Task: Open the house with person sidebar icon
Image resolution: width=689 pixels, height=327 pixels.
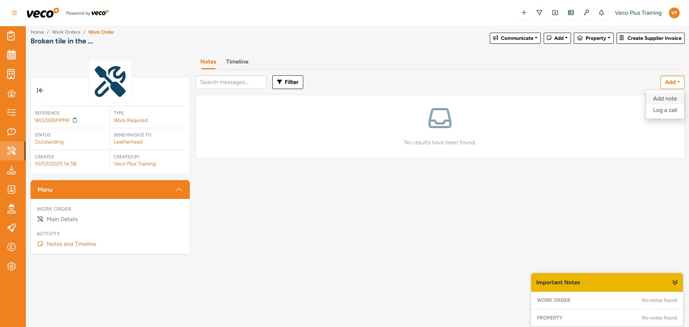Action: click(11, 93)
